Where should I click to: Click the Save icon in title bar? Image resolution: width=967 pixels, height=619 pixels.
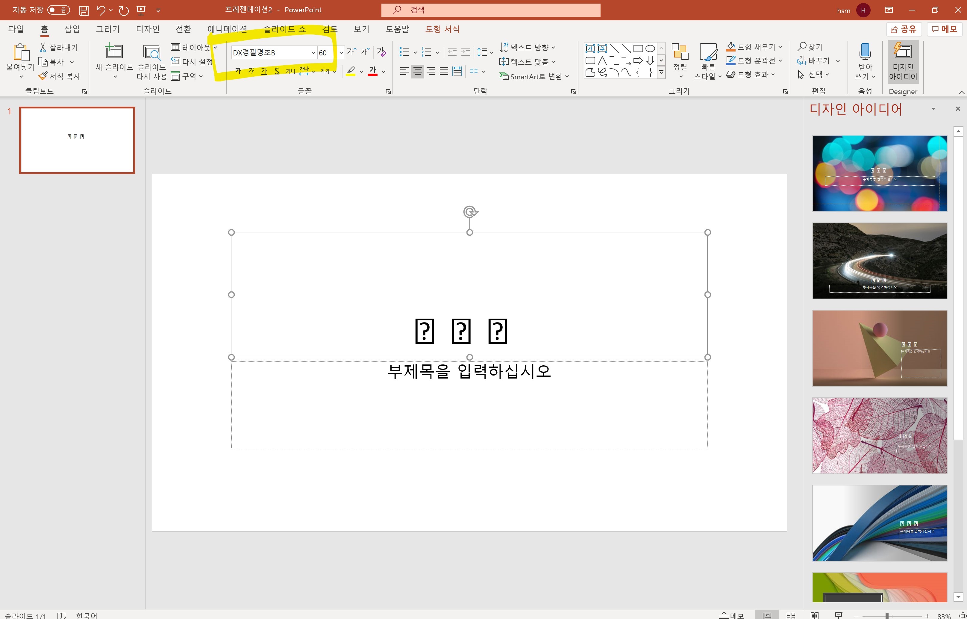click(x=84, y=10)
